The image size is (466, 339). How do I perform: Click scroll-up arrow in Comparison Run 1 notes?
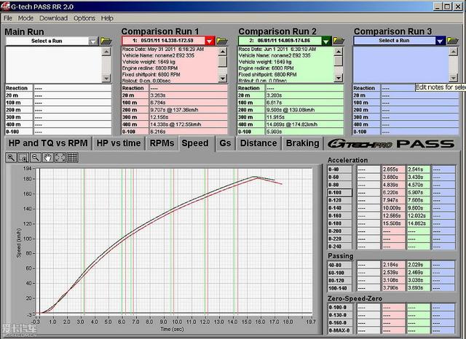point(222,52)
